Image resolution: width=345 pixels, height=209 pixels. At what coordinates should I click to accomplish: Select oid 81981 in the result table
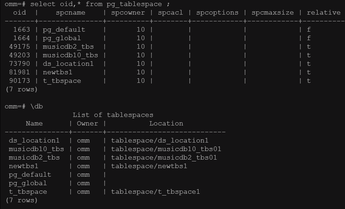[x=20, y=72]
